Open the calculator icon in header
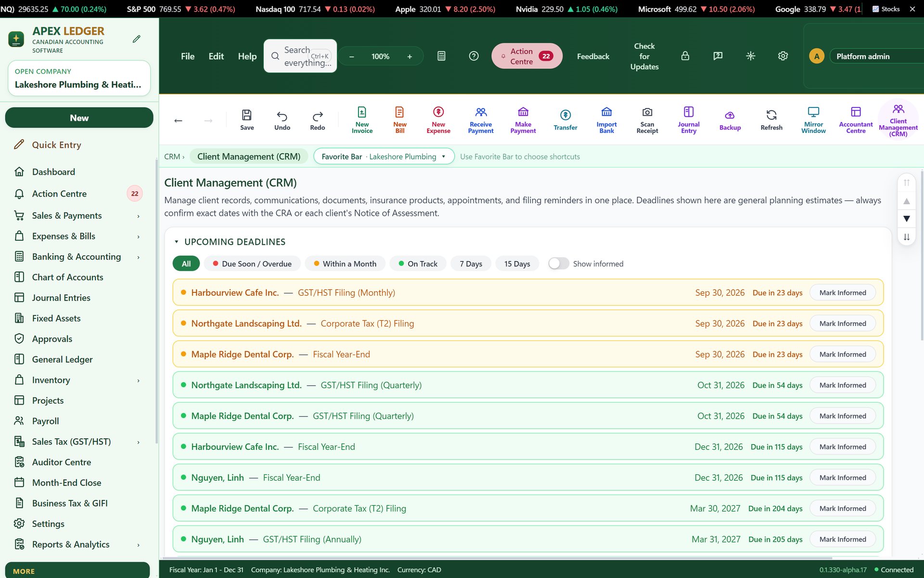This screenshot has height=578, width=924. click(x=441, y=56)
